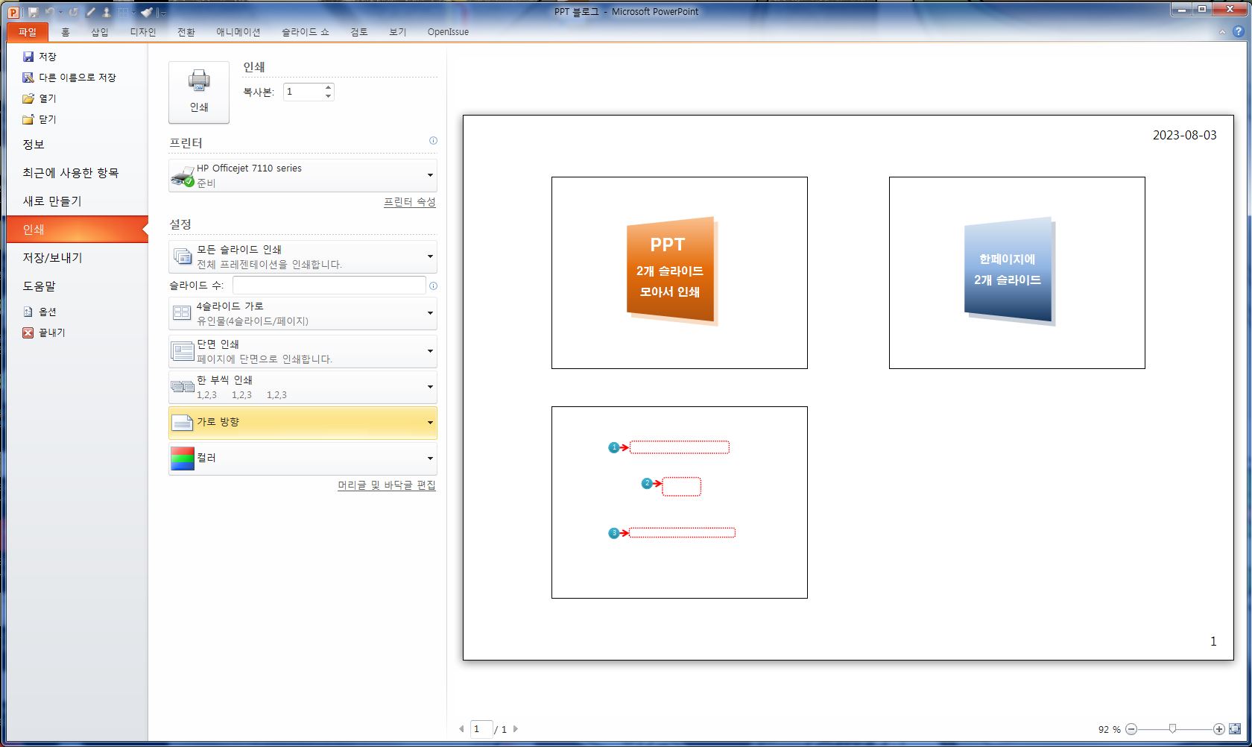1252x747 pixels.
Task: Switch to the 슬라이드 쇼 tab
Action: (x=306, y=32)
